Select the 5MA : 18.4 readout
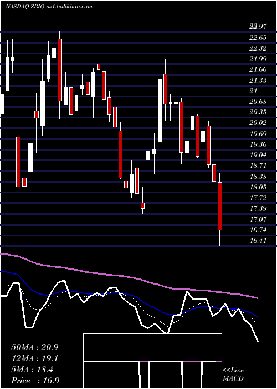This screenshot has width=277, height=389. 32,370
